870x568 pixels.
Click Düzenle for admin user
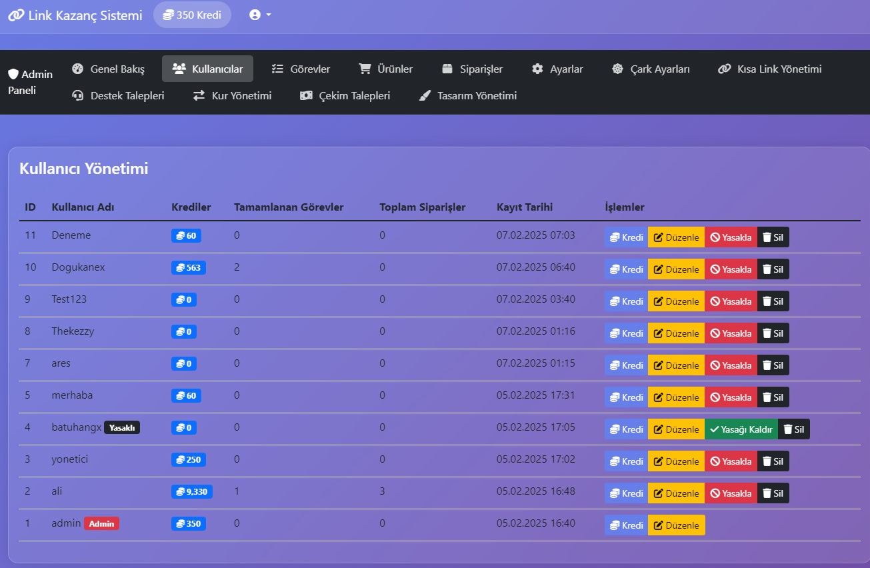(676, 525)
